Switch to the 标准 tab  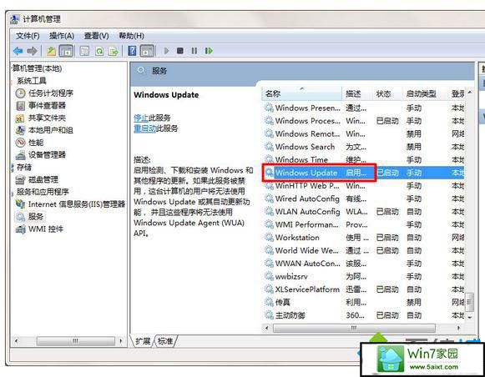click(165, 341)
